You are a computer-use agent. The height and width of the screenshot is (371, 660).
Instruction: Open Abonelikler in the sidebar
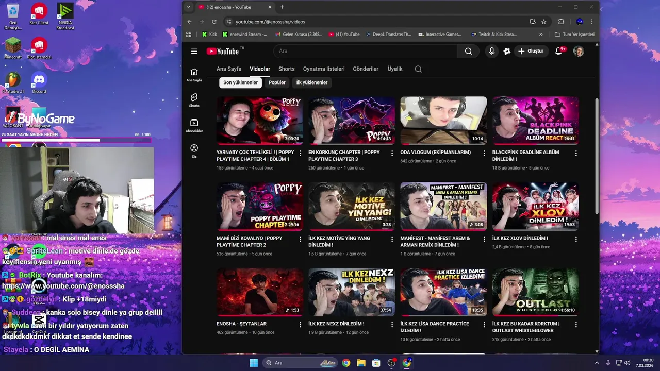click(x=194, y=125)
